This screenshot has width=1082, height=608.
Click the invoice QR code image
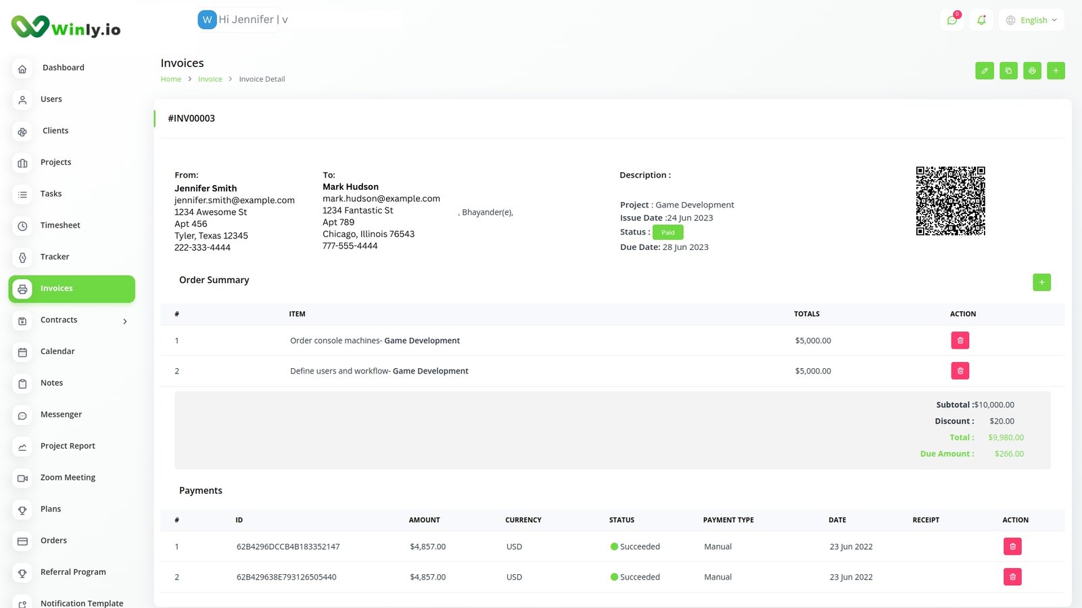point(950,201)
